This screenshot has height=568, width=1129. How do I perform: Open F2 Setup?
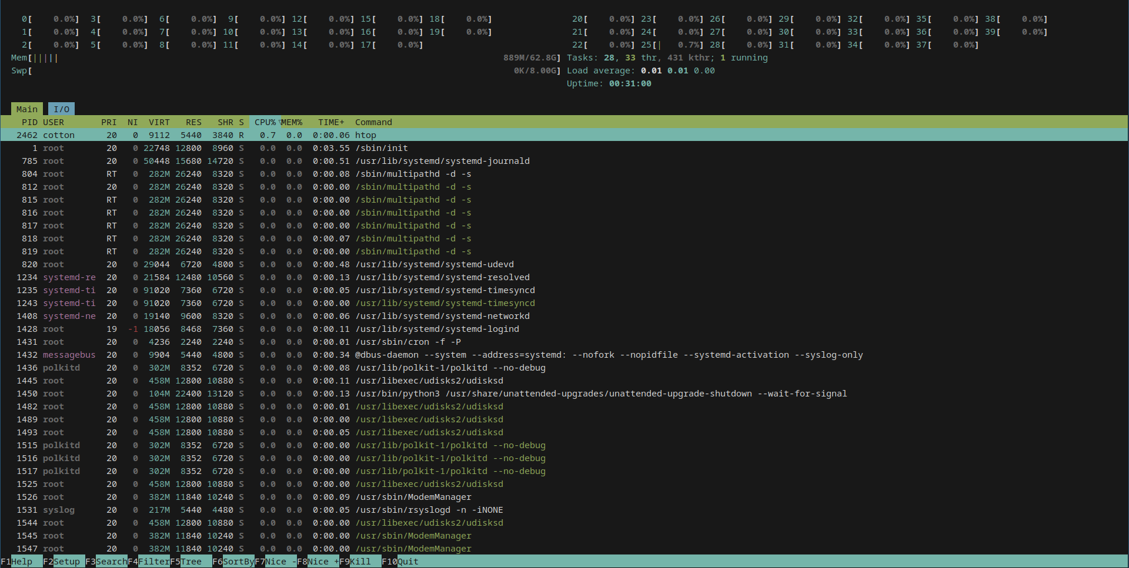66,562
